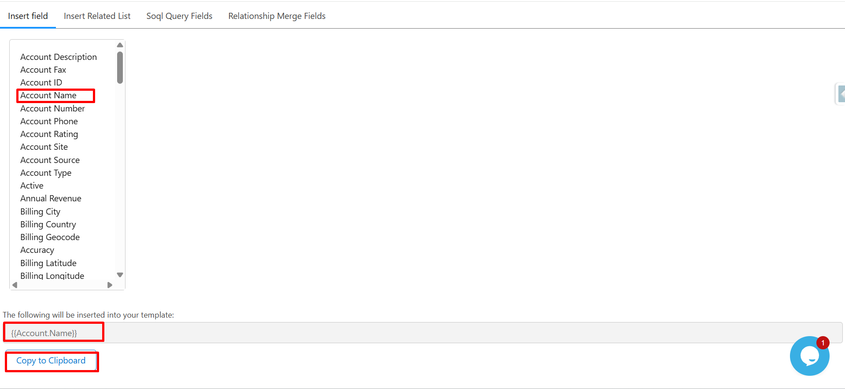Click the left horizontal scroll arrow
The image size is (845, 389).
coord(15,285)
